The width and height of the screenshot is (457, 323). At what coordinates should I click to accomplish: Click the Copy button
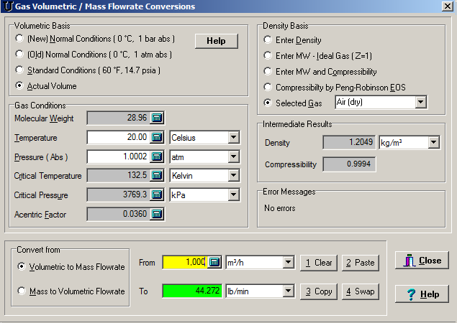(x=317, y=291)
